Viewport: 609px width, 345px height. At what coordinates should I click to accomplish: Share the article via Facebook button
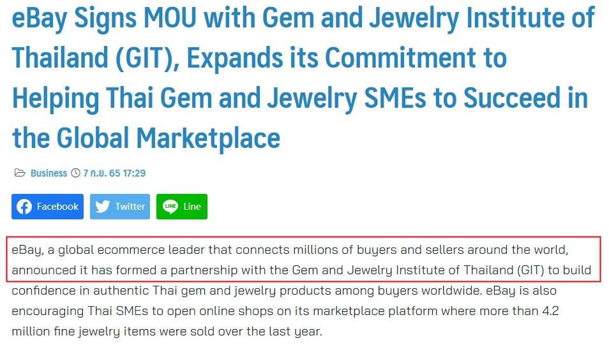[47, 207]
